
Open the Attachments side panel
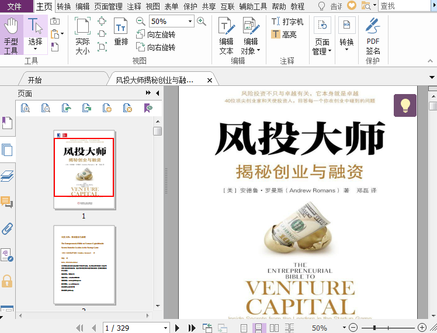pos(7,228)
